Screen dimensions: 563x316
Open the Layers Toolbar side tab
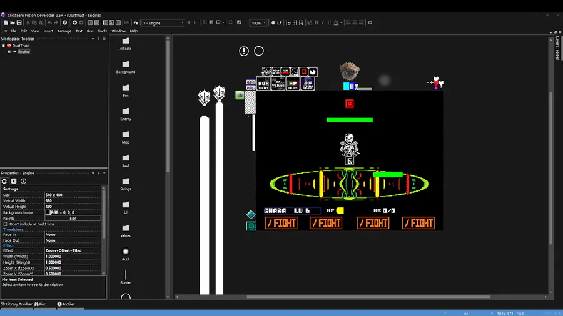pyautogui.click(x=557, y=48)
